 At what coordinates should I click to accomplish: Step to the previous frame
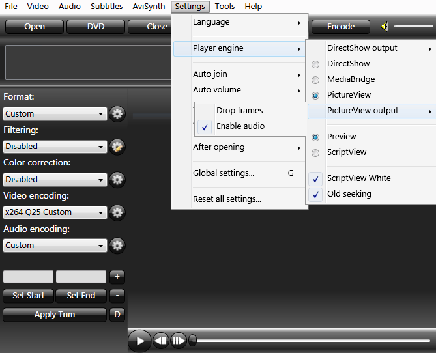[161, 340]
